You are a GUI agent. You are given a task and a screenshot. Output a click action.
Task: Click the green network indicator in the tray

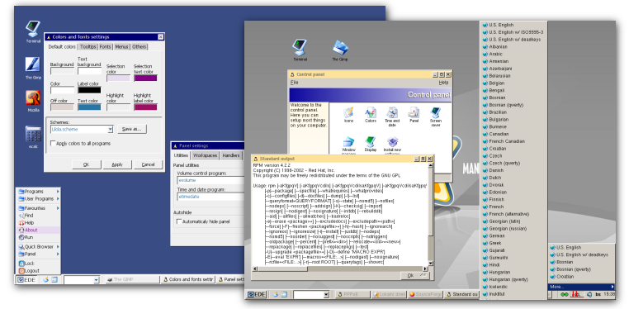564,295
